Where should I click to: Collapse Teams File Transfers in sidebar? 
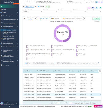pyautogui.click(x=9, y=27)
